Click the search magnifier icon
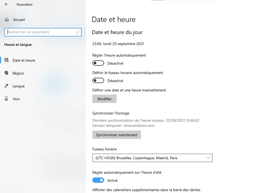 click(77, 32)
